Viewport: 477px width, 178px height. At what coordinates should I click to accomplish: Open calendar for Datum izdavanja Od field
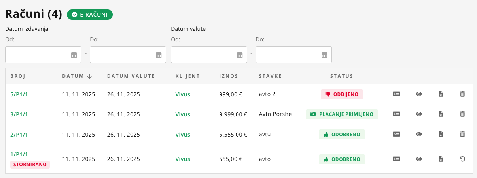point(74,55)
